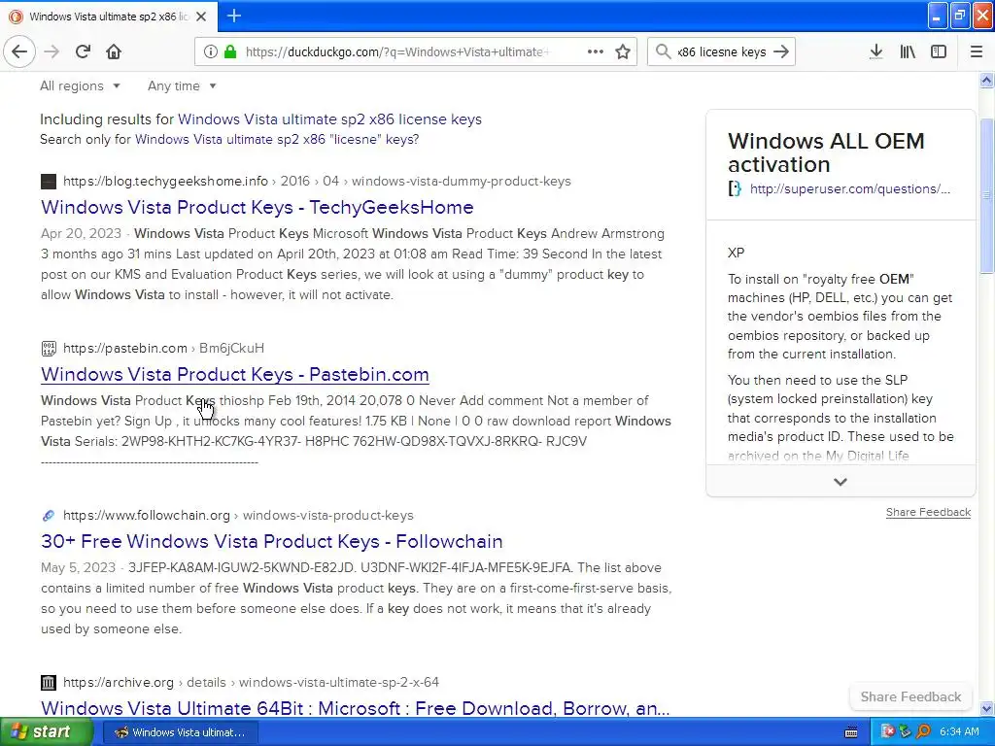Select the Firefox taskbar button
The width and height of the screenshot is (995, 746).
coord(179,732)
